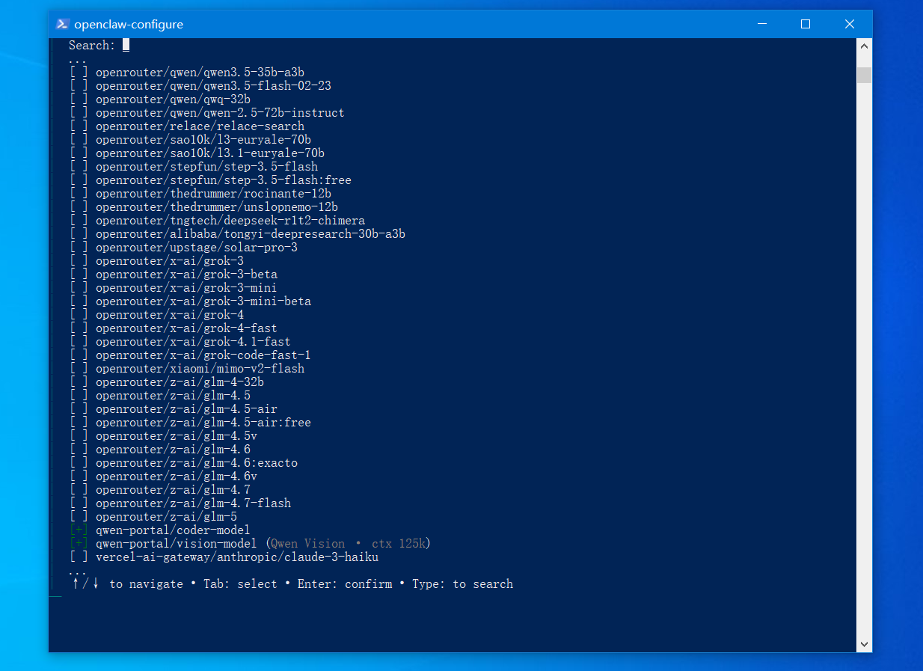Viewport: 923px width, 671px height.
Task: Click the row openrouter/thedrummer/rocinante-12b
Action: point(200,194)
